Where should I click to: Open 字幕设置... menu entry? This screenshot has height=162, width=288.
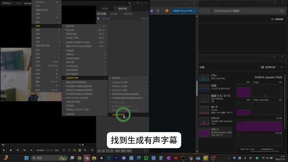85,114
